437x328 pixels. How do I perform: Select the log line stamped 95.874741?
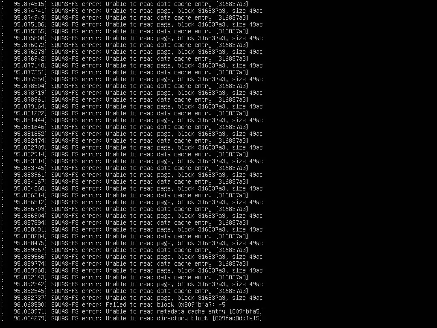[132, 11]
